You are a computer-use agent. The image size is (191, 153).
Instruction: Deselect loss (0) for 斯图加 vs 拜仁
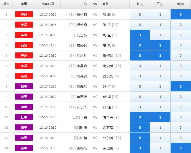point(180,87)
